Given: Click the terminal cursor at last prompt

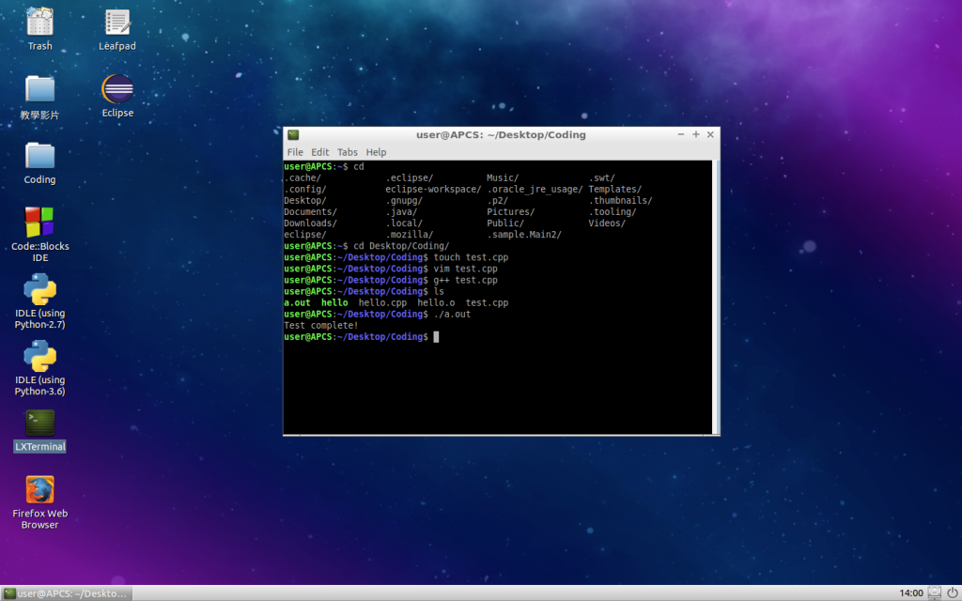Looking at the screenshot, I should coord(436,337).
